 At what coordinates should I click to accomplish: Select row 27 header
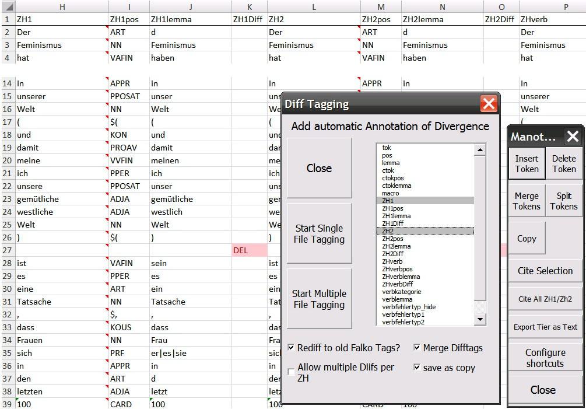(x=8, y=250)
